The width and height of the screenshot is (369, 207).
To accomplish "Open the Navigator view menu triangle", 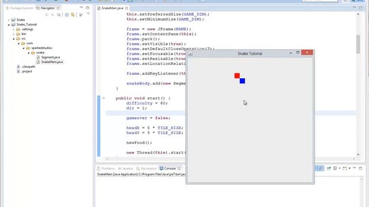I will pos(88,14).
